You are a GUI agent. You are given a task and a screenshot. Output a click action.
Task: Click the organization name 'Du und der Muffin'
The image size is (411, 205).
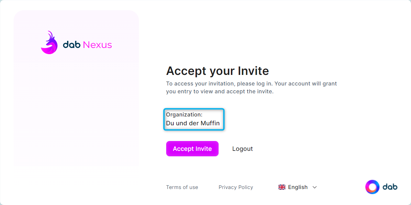(193, 123)
